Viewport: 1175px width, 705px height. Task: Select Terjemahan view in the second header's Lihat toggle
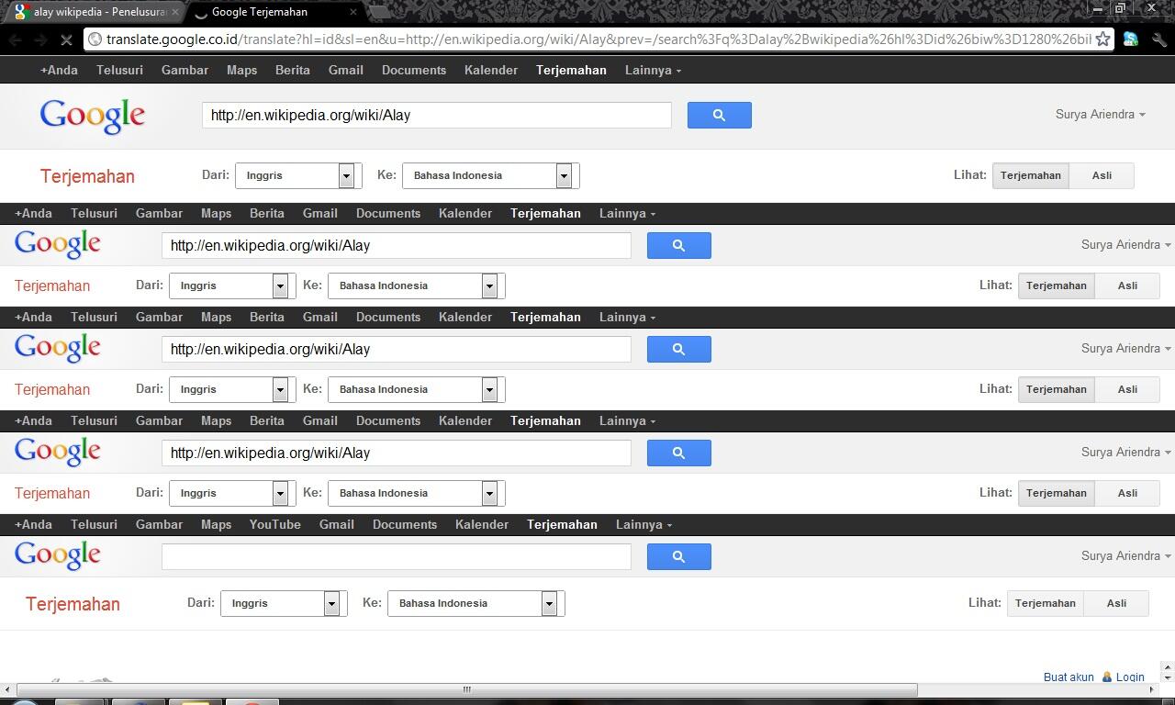point(1056,285)
